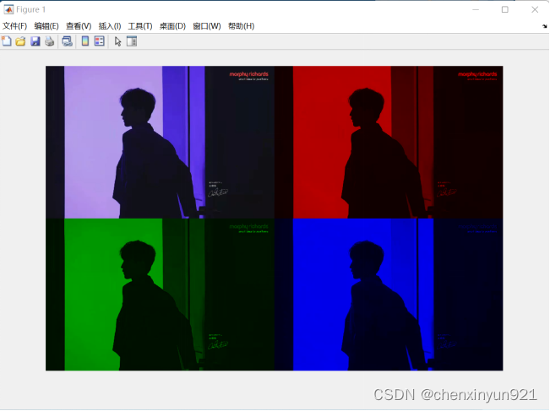Click the MATLAB logo in the title bar

(8, 9)
